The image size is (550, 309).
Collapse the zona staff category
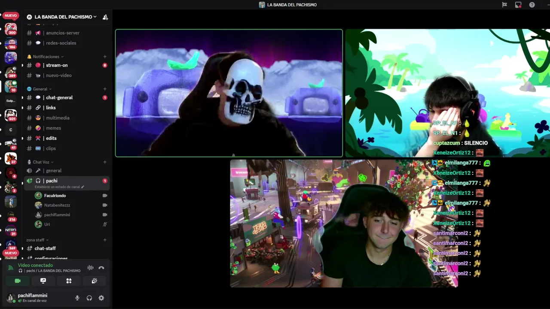pyautogui.click(x=37, y=240)
